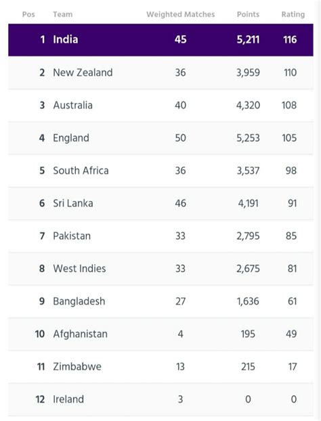Click the Weighted Matches column header
The image size is (321, 421).
(181, 14)
